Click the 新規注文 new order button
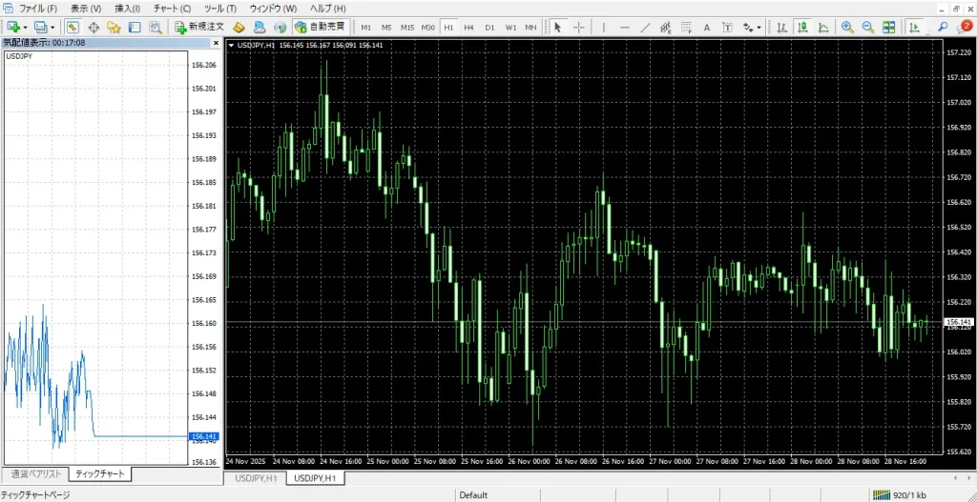Screen dimensions: 977x502 click(x=198, y=27)
